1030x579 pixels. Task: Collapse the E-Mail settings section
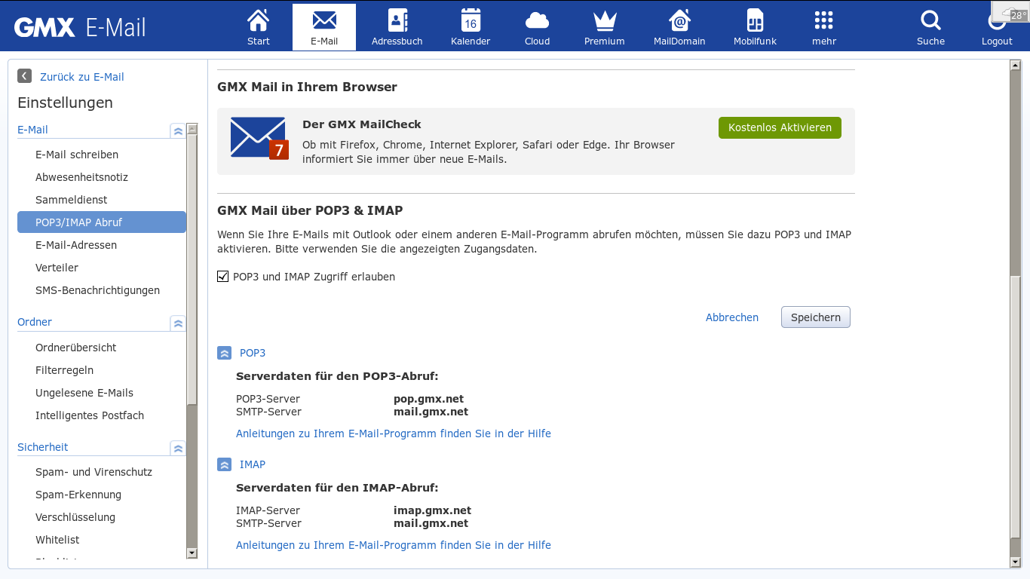click(x=178, y=130)
